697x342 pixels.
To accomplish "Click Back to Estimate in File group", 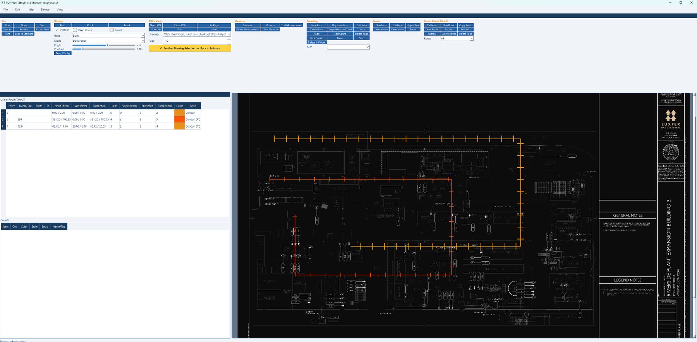I will point(24,34).
